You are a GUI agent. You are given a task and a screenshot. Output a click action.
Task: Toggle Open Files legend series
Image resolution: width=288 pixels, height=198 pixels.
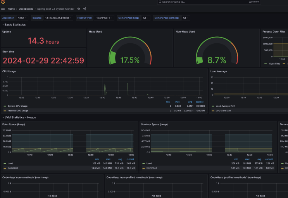(274, 64)
